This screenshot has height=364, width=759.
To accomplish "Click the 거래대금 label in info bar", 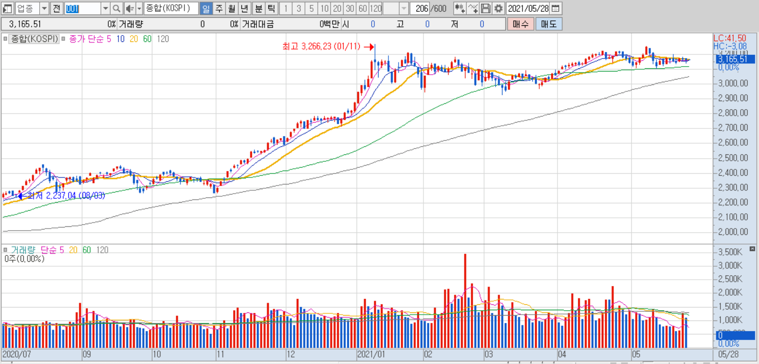I will pos(258,24).
